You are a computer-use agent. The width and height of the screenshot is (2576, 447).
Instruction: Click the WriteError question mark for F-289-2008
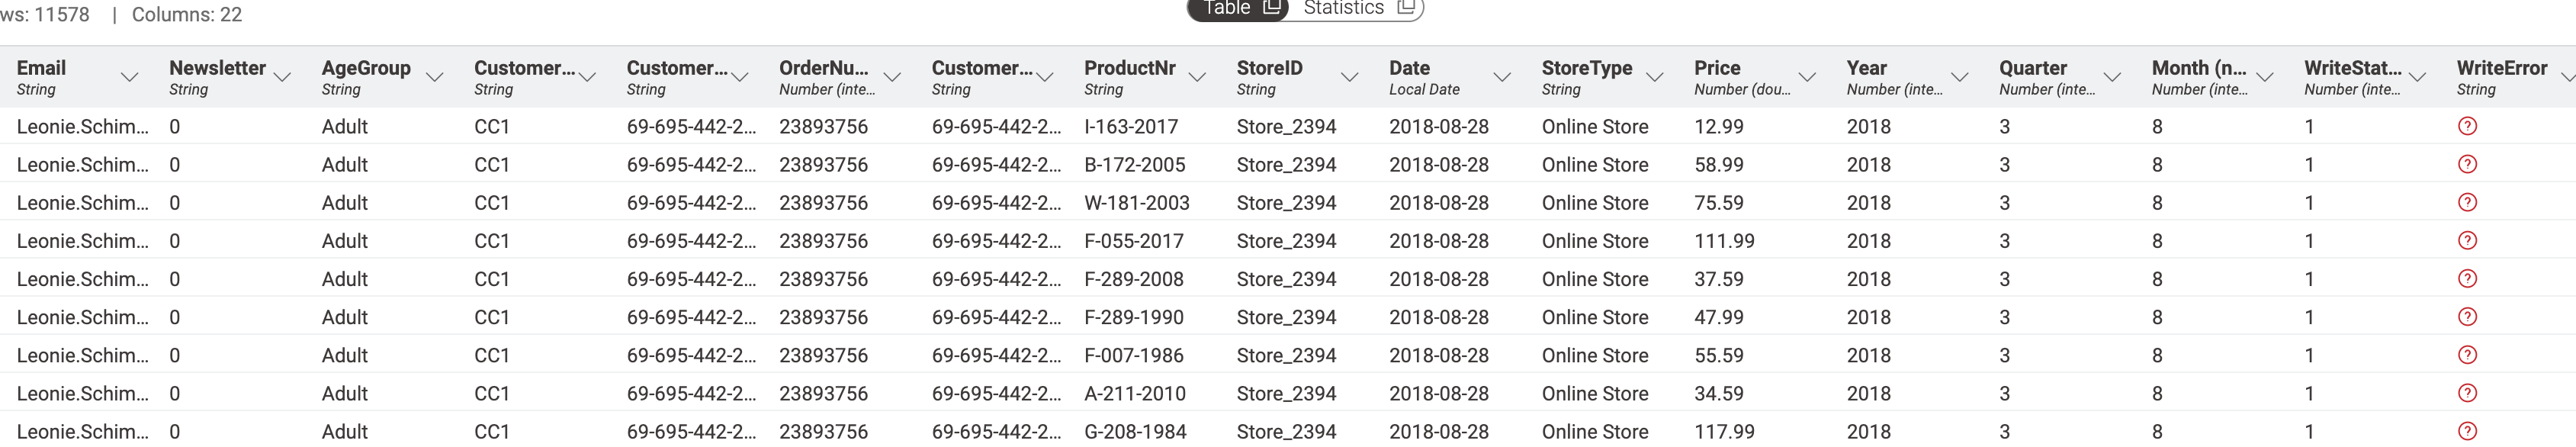click(2467, 279)
